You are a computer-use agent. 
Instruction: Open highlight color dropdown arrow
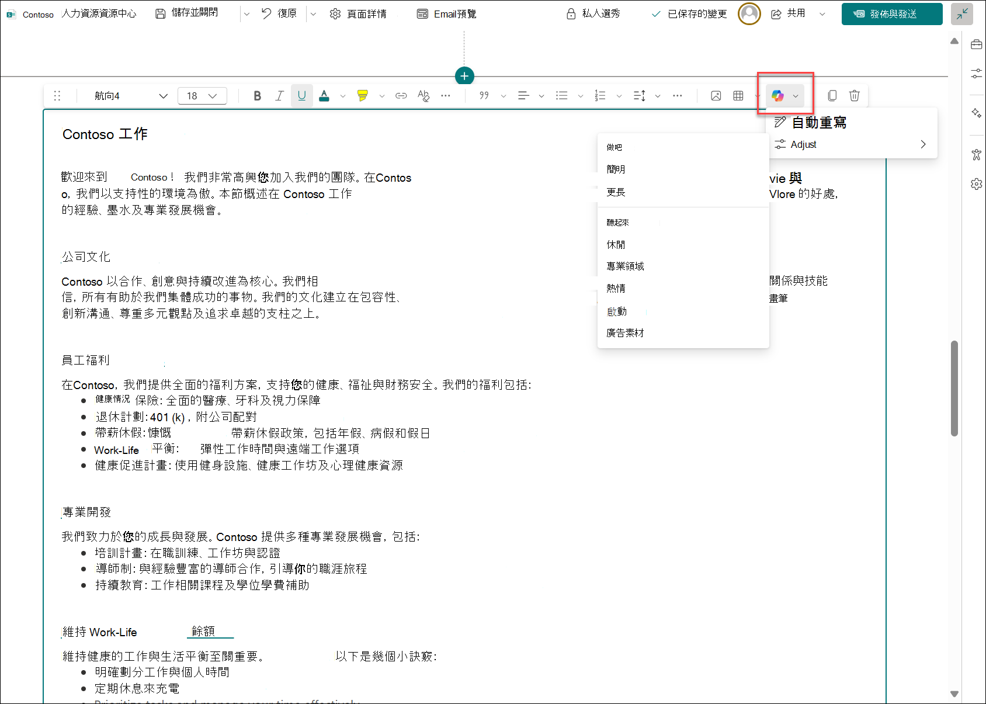[382, 96]
